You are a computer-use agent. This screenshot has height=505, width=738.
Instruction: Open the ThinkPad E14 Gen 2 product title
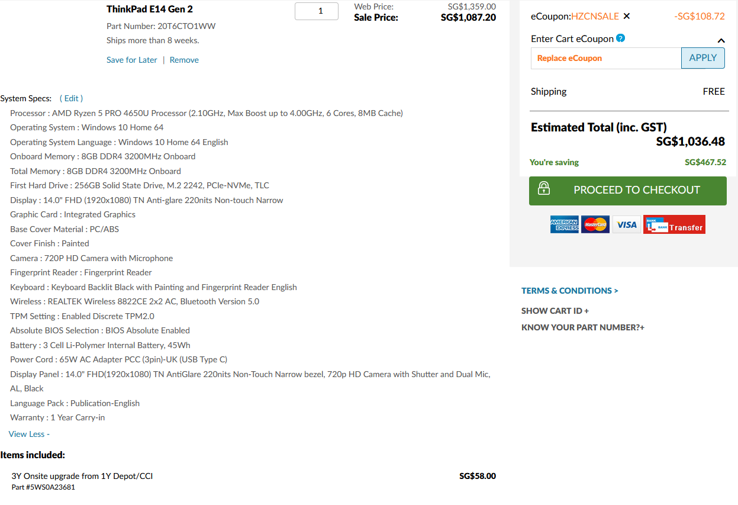click(150, 9)
